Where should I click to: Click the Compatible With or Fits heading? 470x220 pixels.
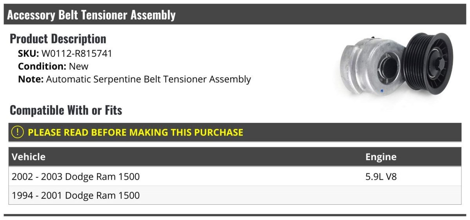click(66, 110)
